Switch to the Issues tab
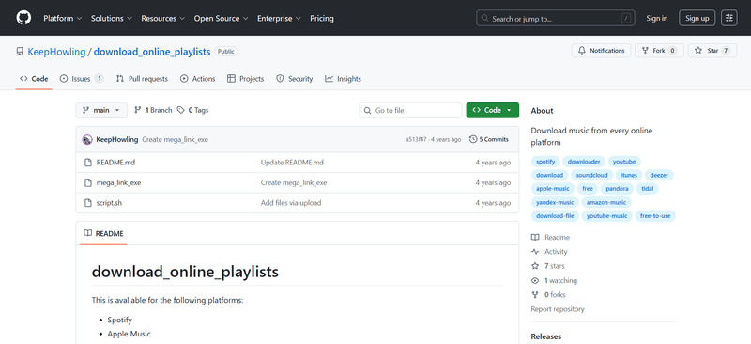751x344 pixels. click(x=82, y=79)
